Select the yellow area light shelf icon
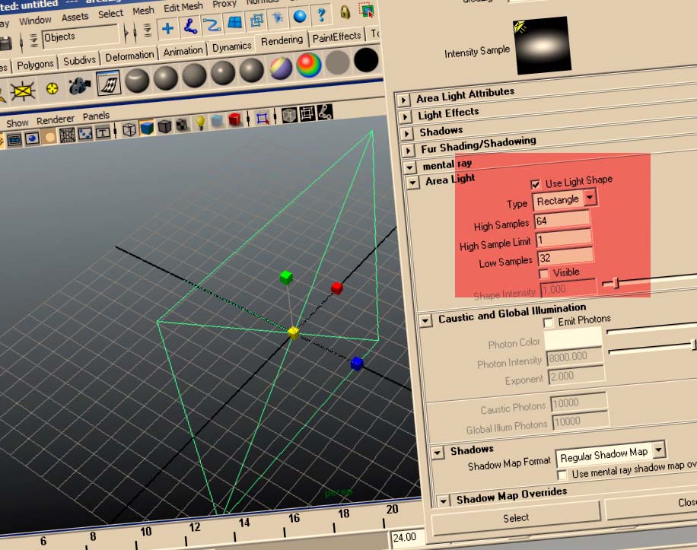The width and height of the screenshot is (697, 550). [x=22, y=91]
